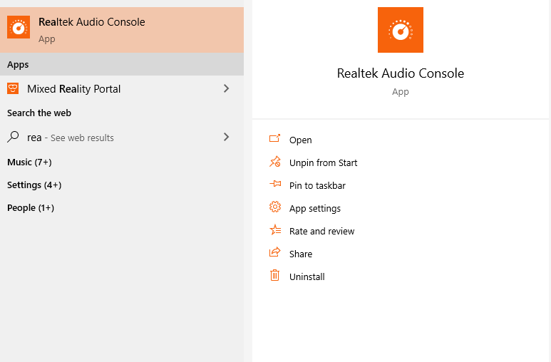Click the Uninstall trash can icon
This screenshot has height=362, width=551.
(275, 275)
